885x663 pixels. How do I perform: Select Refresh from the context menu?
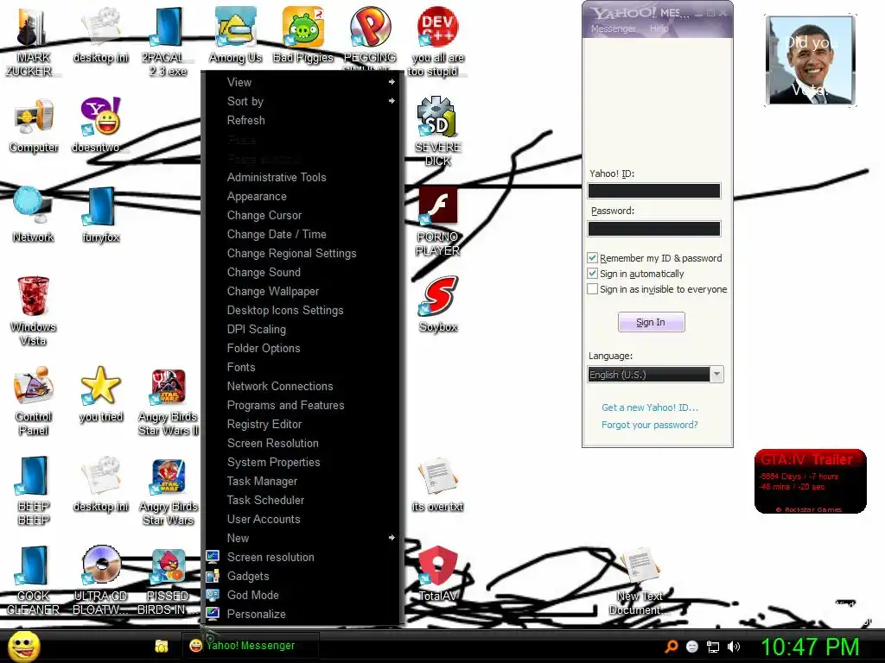[303, 121]
